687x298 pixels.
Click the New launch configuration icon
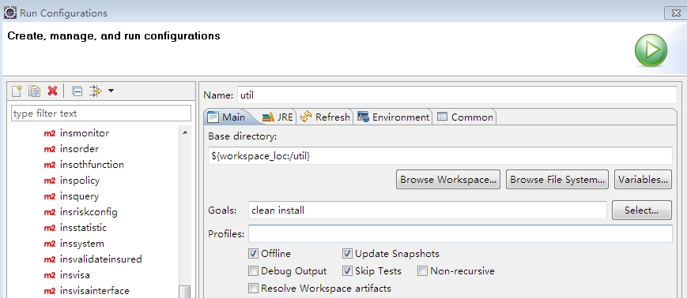coord(17,91)
